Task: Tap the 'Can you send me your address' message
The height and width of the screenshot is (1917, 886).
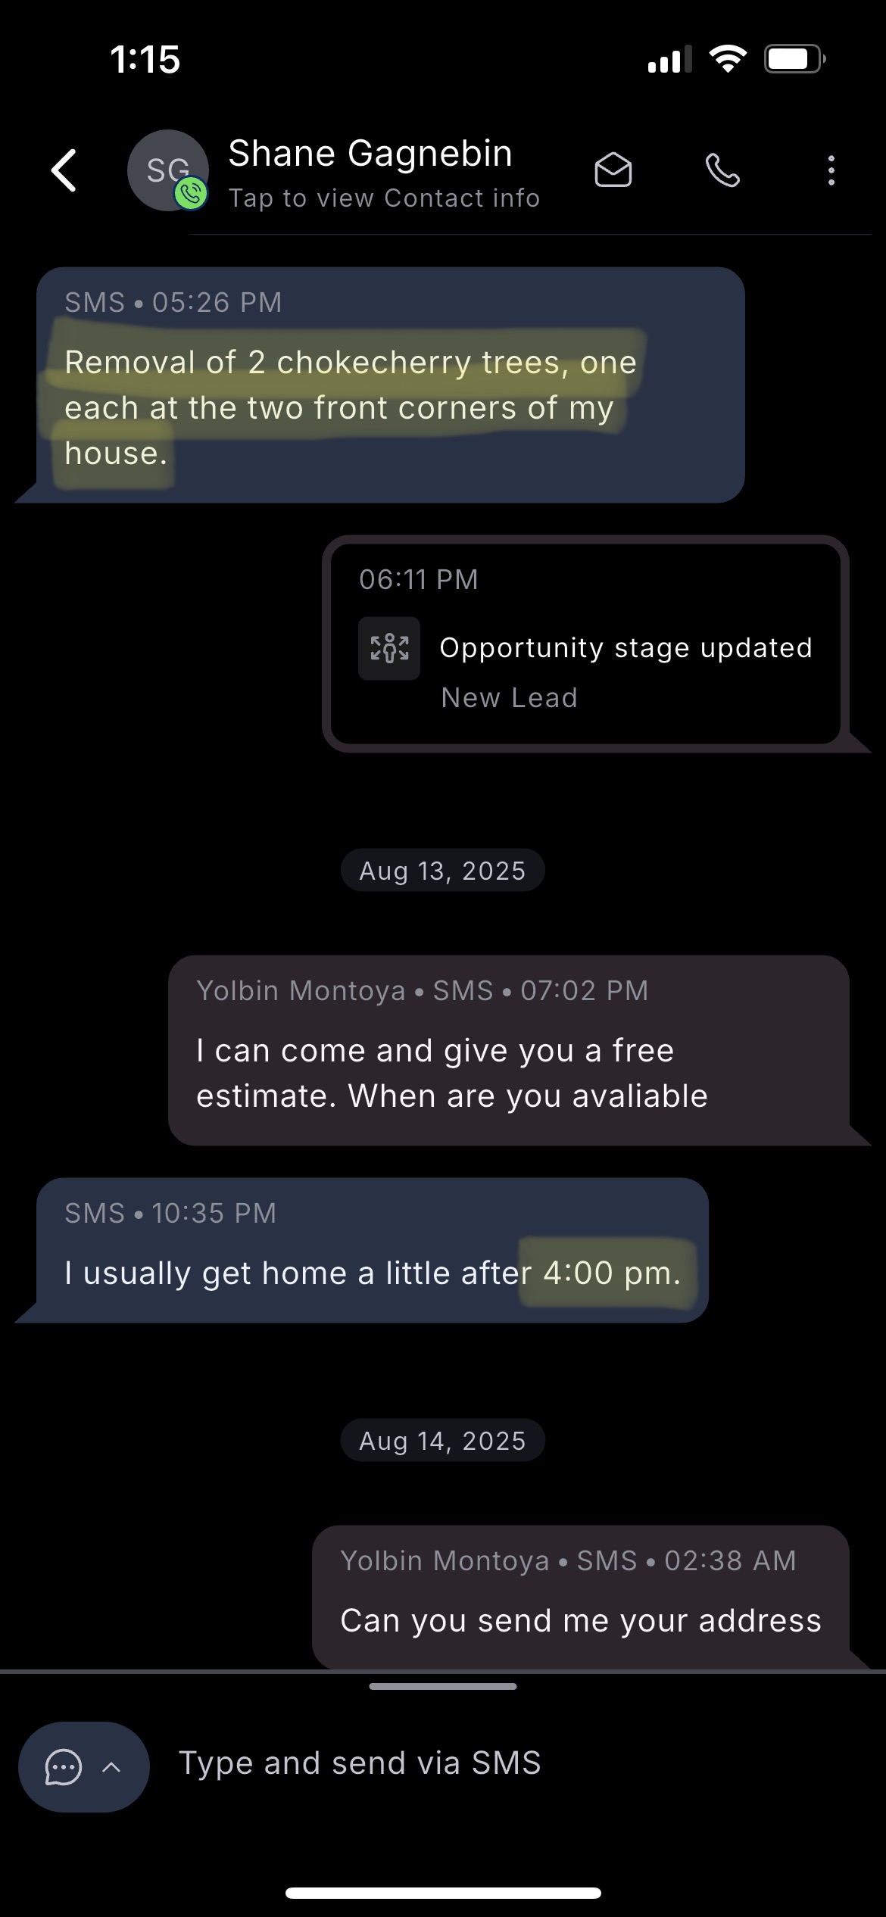Action: coord(581,1597)
